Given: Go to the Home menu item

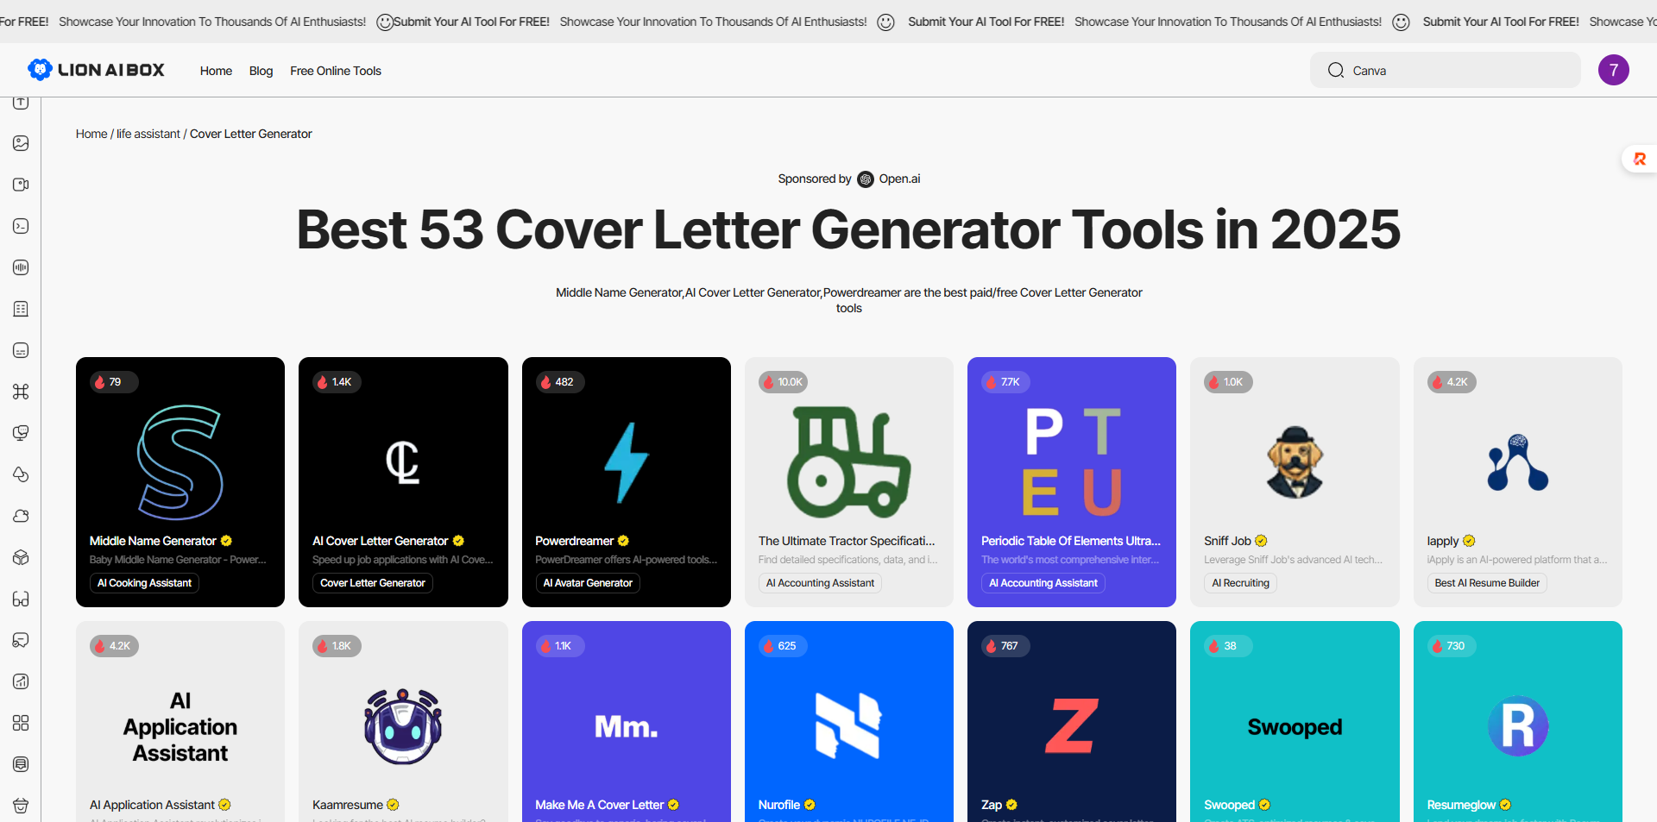Looking at the screenshot, I should [x=216, y=71].
